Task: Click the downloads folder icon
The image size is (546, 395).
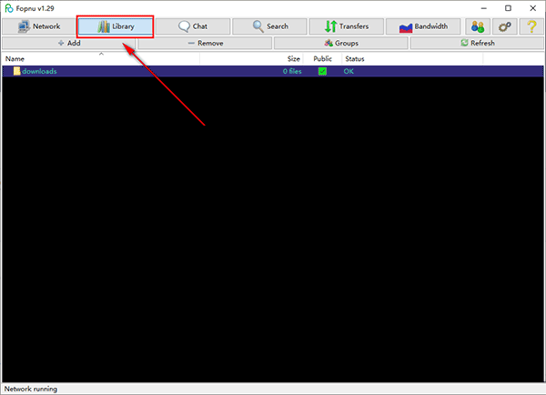Action: point(16,71)
